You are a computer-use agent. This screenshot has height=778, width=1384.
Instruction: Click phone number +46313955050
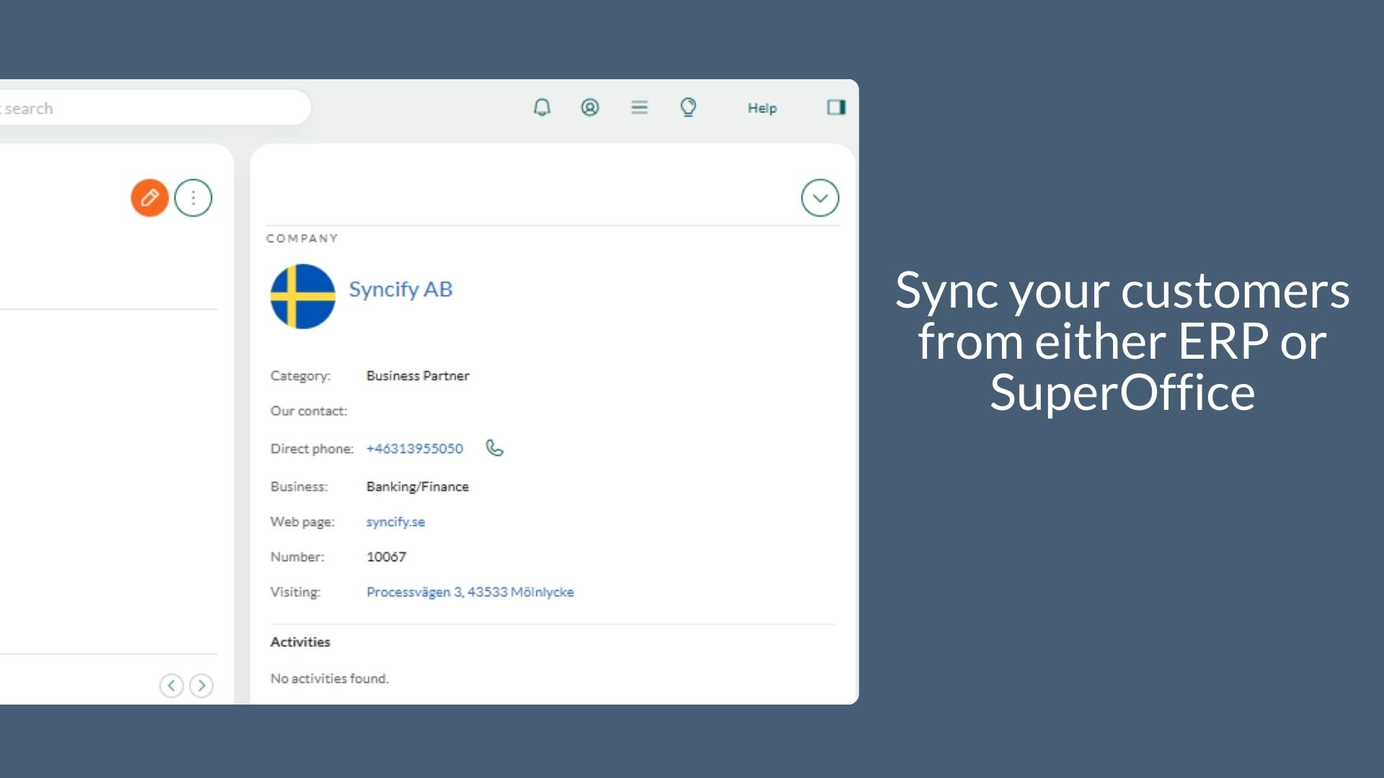pos(414,449)
